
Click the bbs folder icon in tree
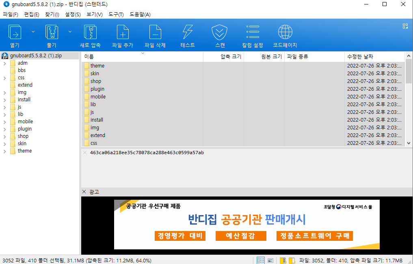pyautogui.click(x=13, y=70)
